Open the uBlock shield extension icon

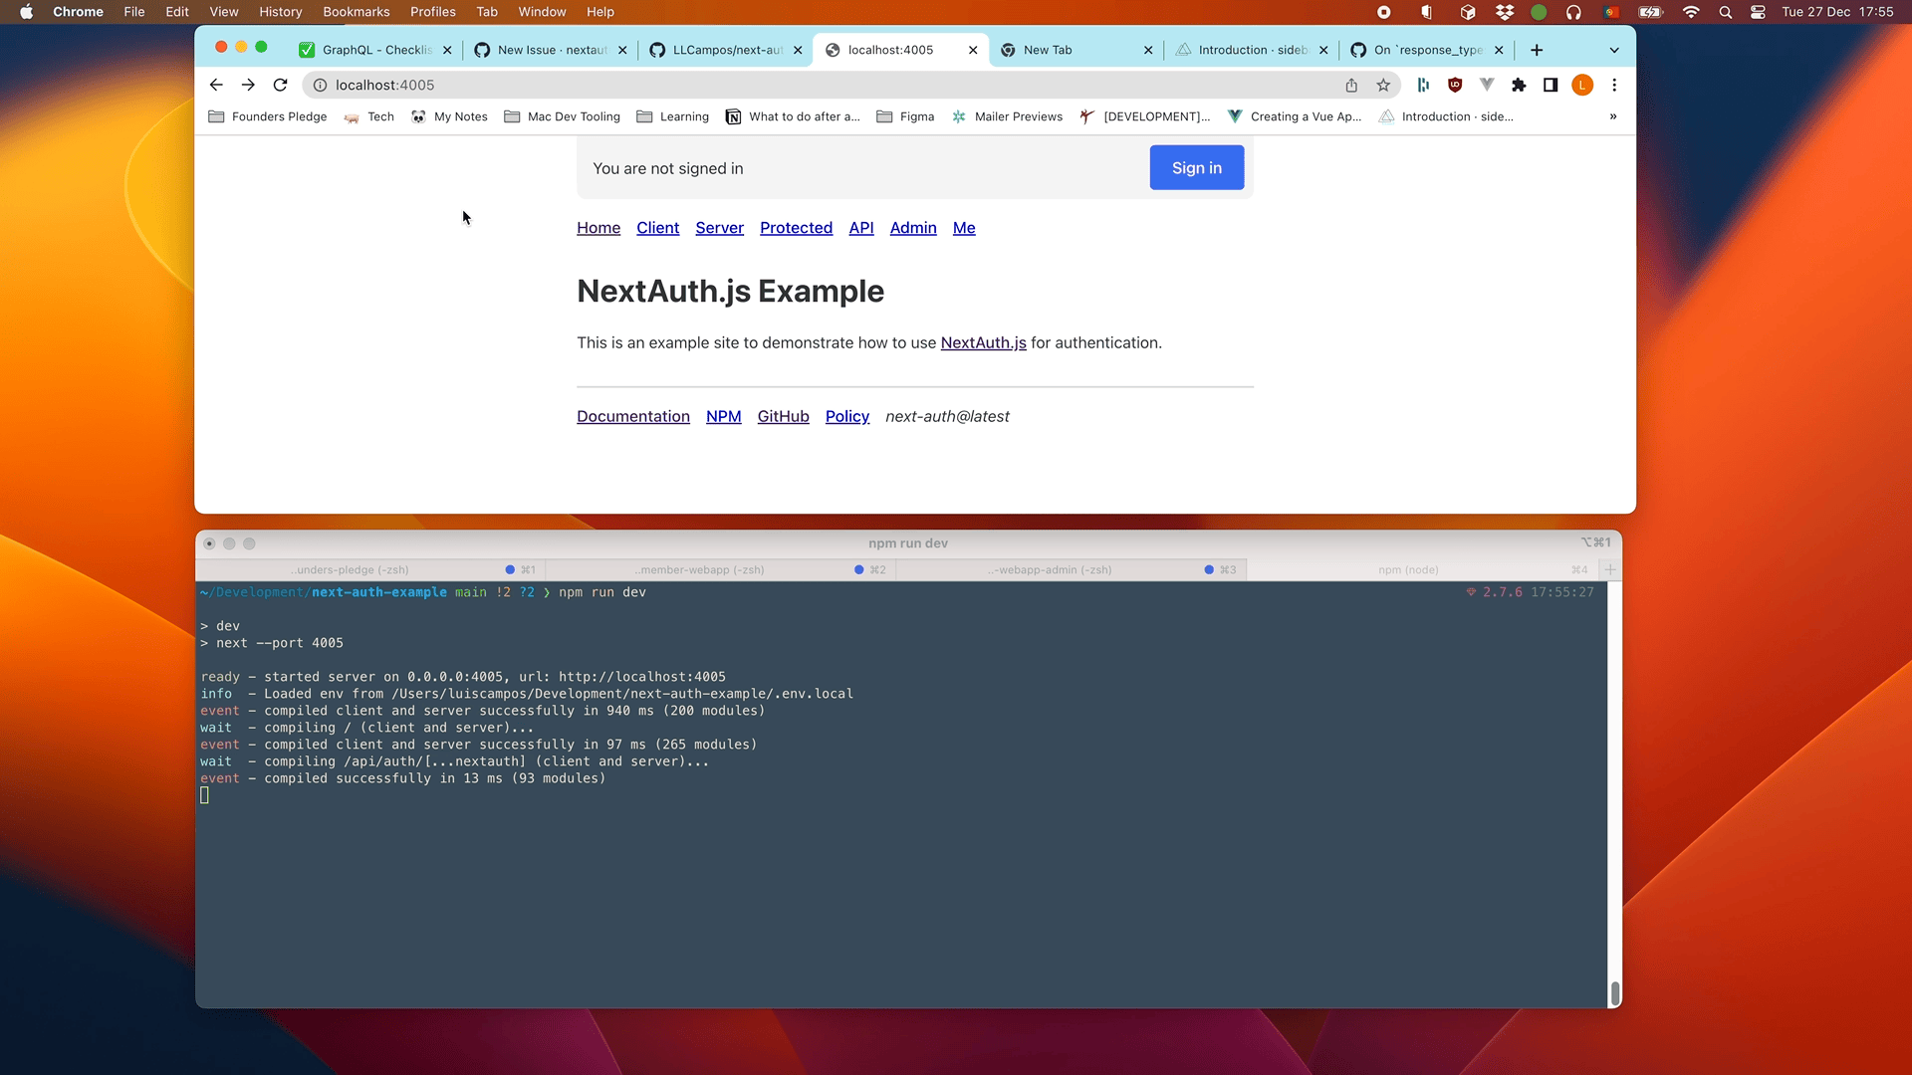click(1455, 85)
